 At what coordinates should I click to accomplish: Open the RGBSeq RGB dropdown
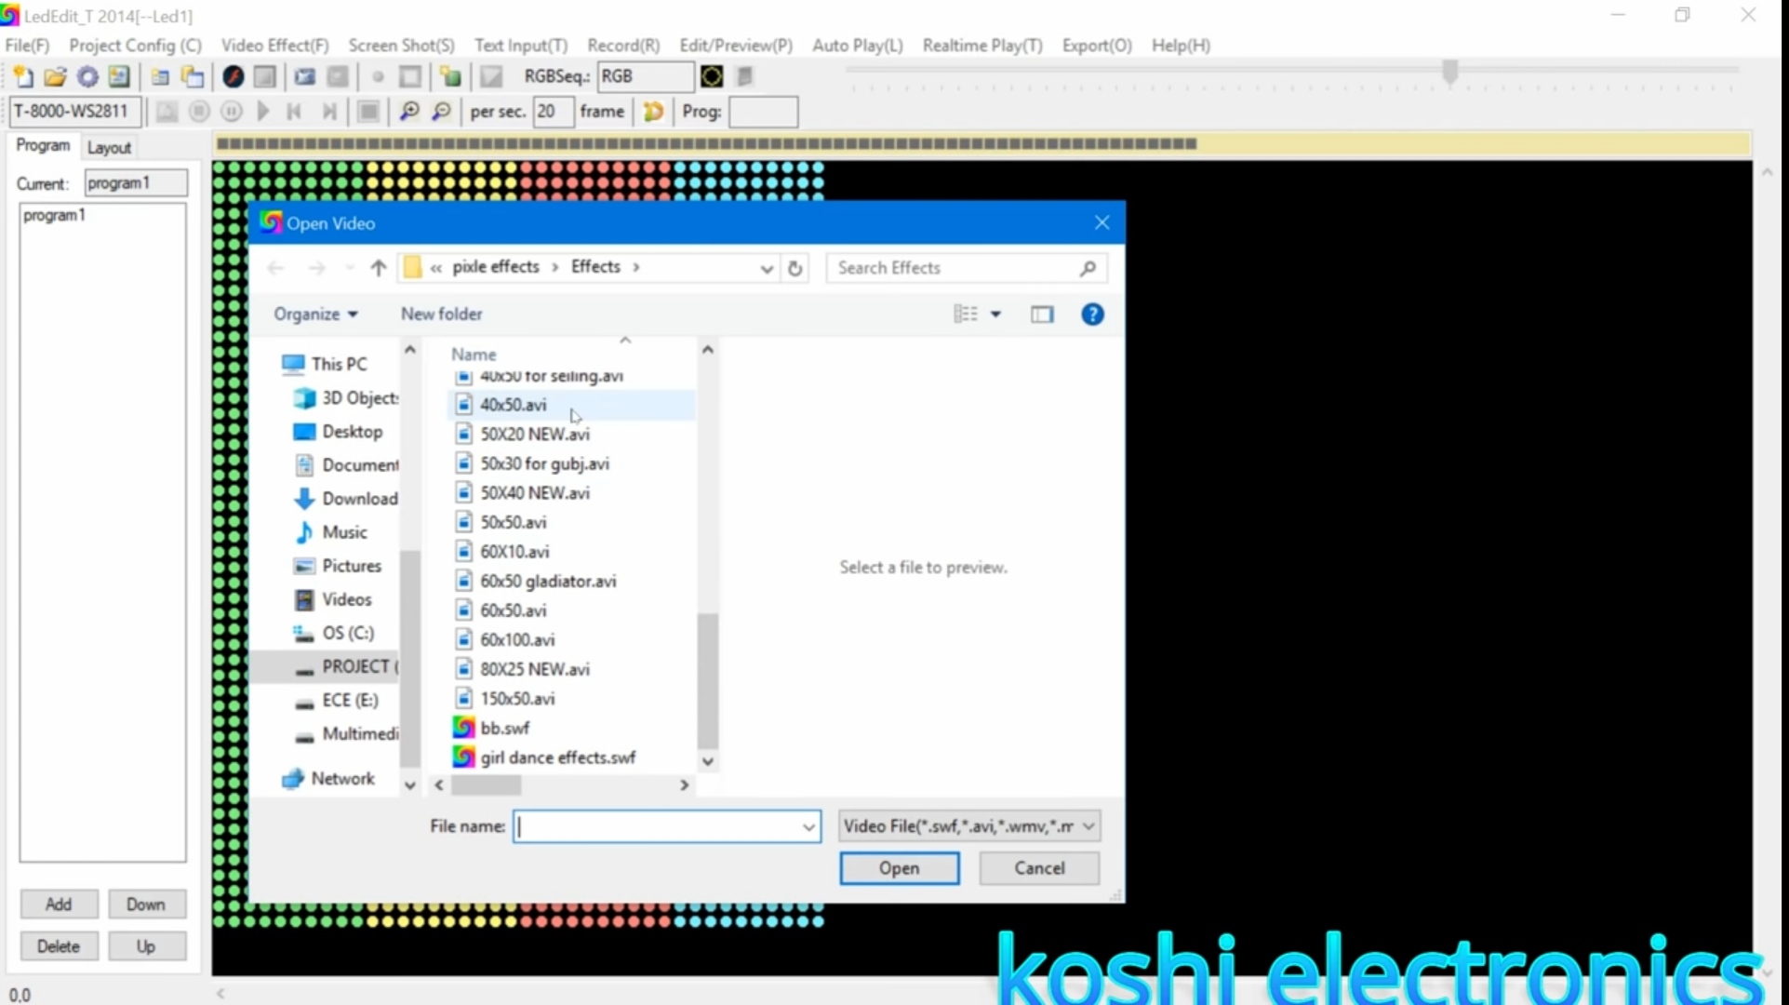[x=645, y=76]
